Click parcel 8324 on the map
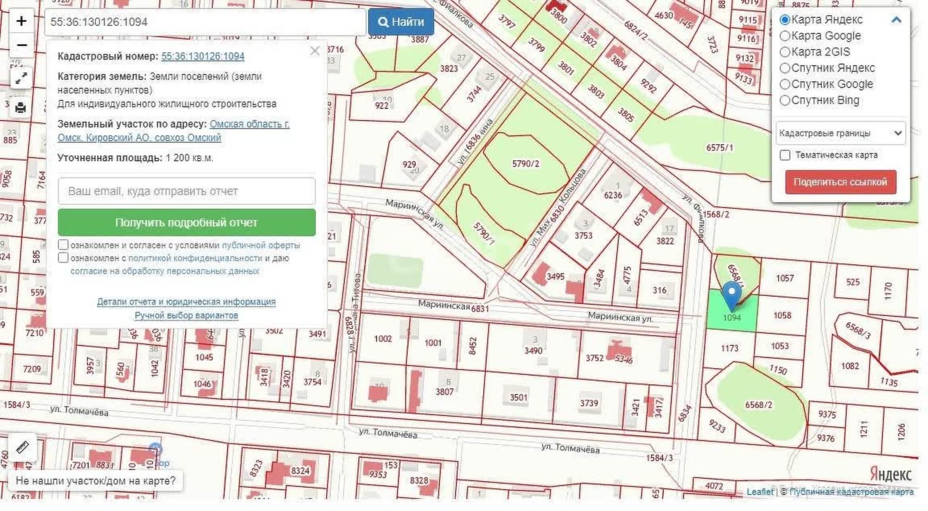 [300, 471]
